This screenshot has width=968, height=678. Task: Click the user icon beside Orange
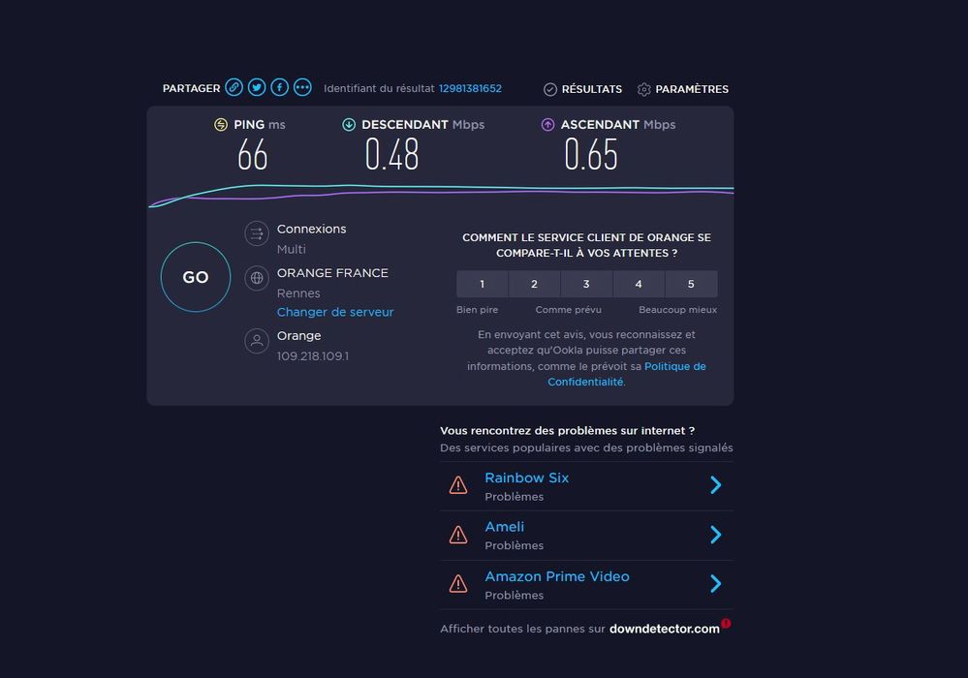pos(257,341)
